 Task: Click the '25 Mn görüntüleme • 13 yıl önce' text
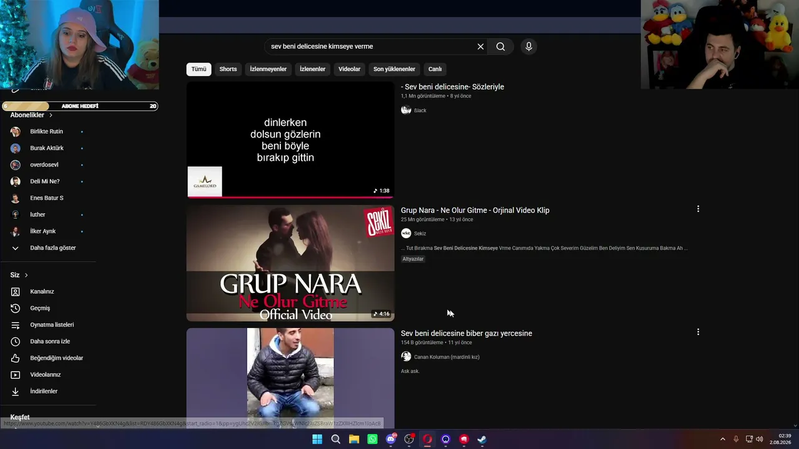(x=437, y=220)
